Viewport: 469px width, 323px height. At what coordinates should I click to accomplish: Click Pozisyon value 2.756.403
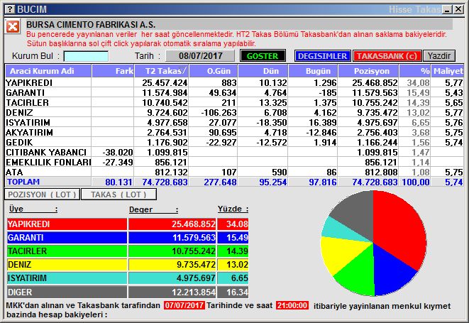pyautogui.click(x=377, y=132)
